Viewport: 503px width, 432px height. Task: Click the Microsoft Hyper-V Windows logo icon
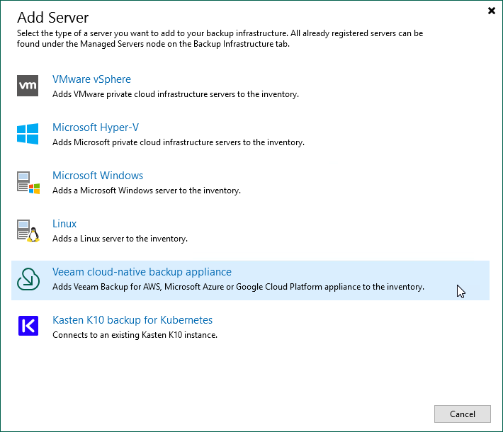pyautogui.click(x=28, y=134)
